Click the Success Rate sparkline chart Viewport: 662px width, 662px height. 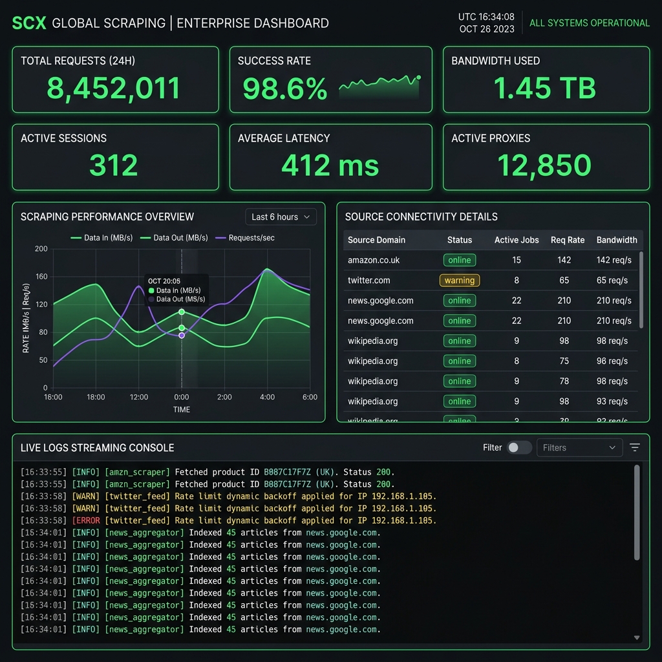[x=379, y=87]
